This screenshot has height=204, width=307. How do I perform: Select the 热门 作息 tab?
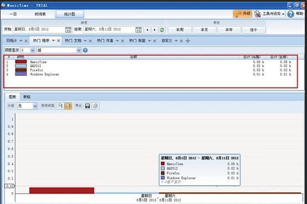tap(105, 40)
